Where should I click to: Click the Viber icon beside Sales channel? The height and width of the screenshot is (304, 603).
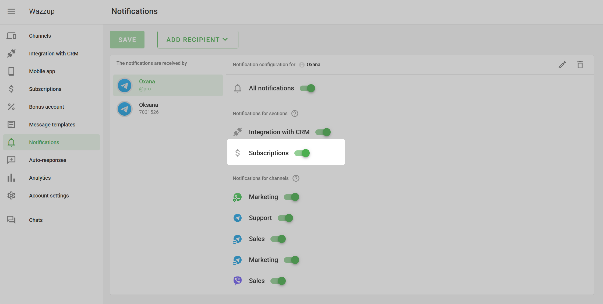pos(237,281)
